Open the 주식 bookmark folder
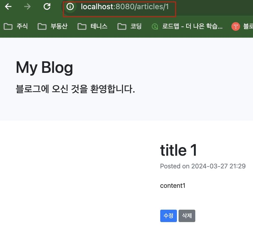 click(16, 26)
